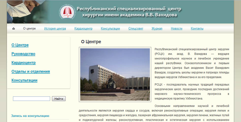Image resolution: width=241 pixels, height=122 pixels.
Task: Click the home icon in navigation bar
Action: click(13, 28)
